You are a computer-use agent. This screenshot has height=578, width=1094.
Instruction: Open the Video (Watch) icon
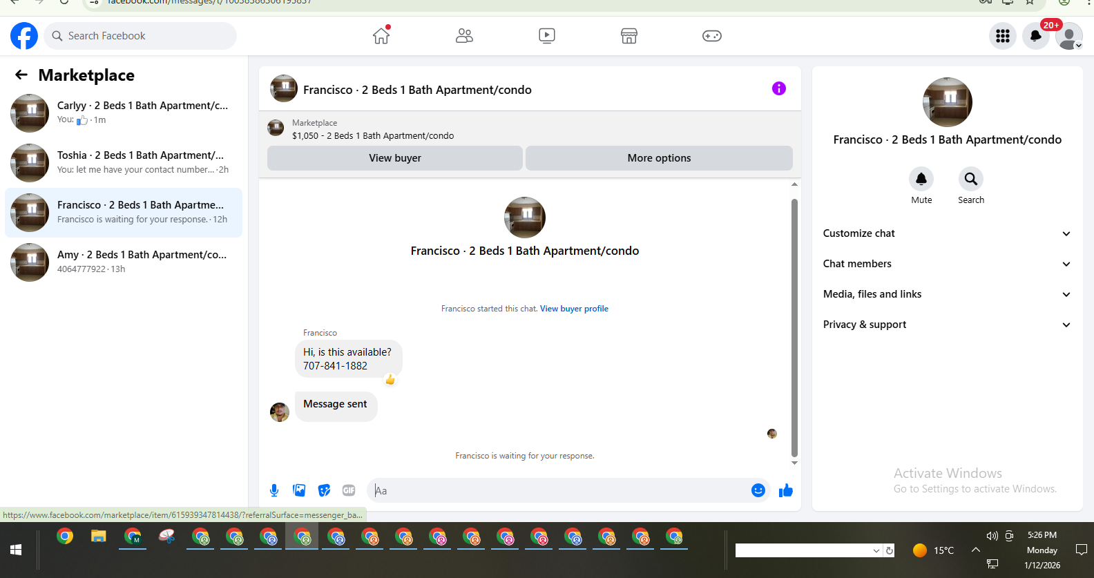pos(547,36)
